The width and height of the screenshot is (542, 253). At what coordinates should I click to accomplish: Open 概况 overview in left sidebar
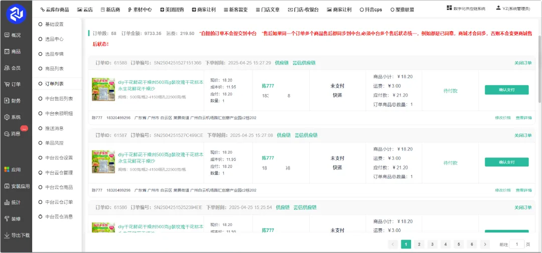pyautogui.click(x=13, y=35)
